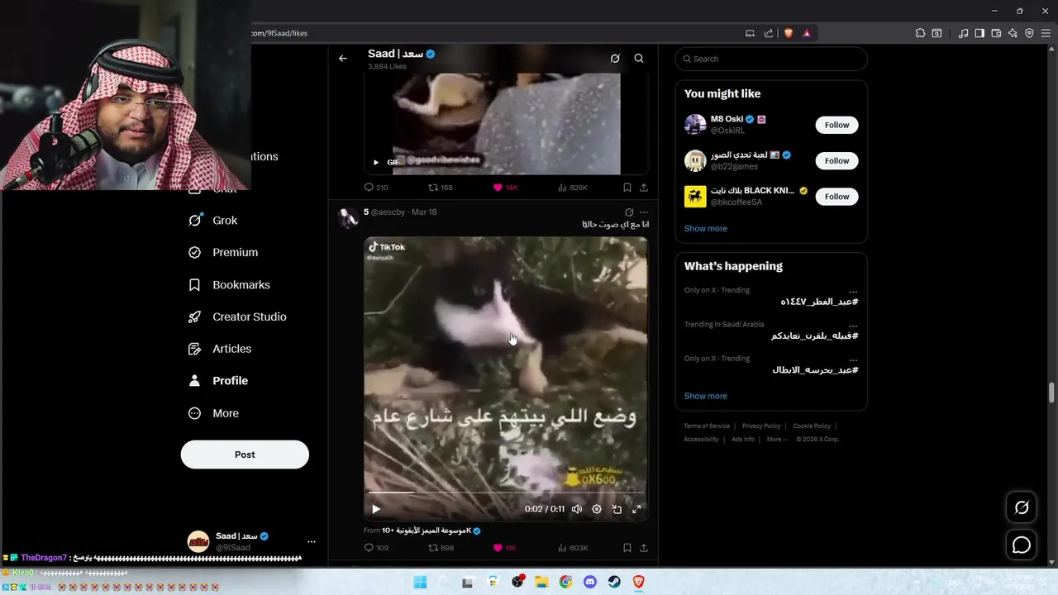
Task: Open the Privacy Policy link
Action: click(761, 426)
